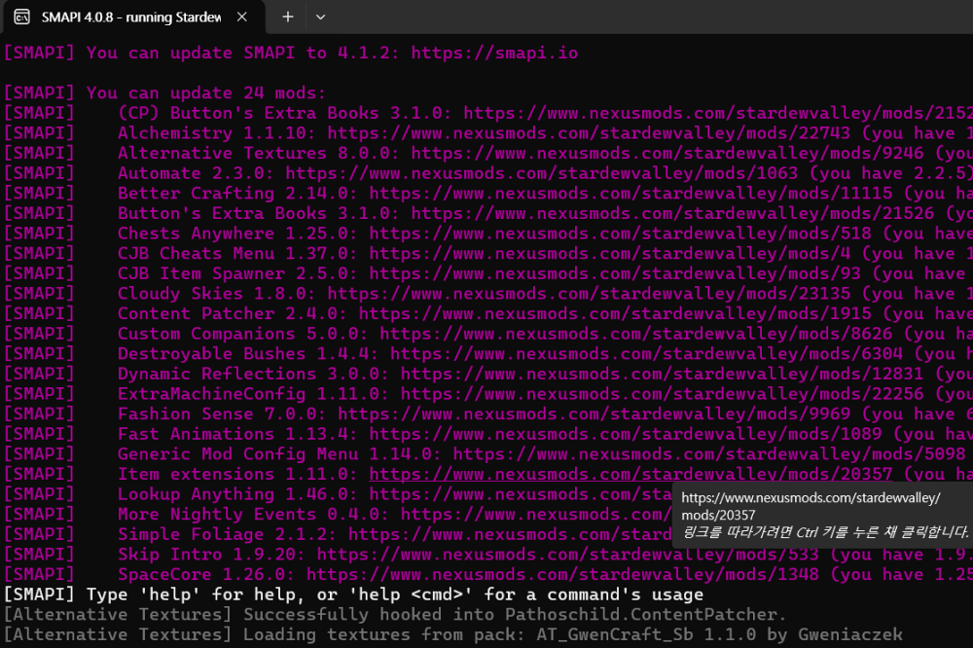Open the CJB Cheats Menu mods/4 link
973x648 pixels.
pyautogui.click(x=610, y=253)
